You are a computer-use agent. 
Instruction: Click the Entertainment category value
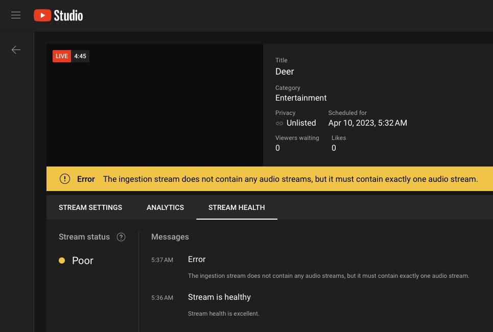pyautogui.click(x=301, y=98)
